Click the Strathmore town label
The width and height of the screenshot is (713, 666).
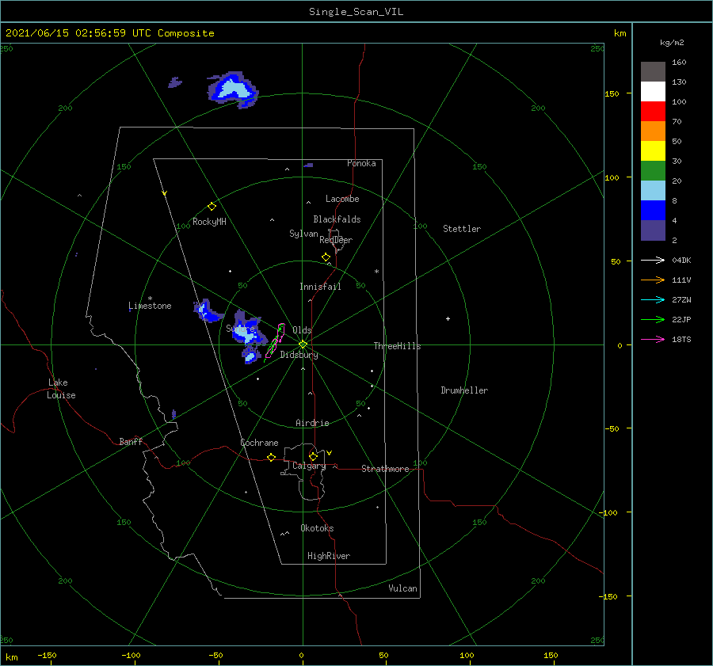tap(385, 469)
